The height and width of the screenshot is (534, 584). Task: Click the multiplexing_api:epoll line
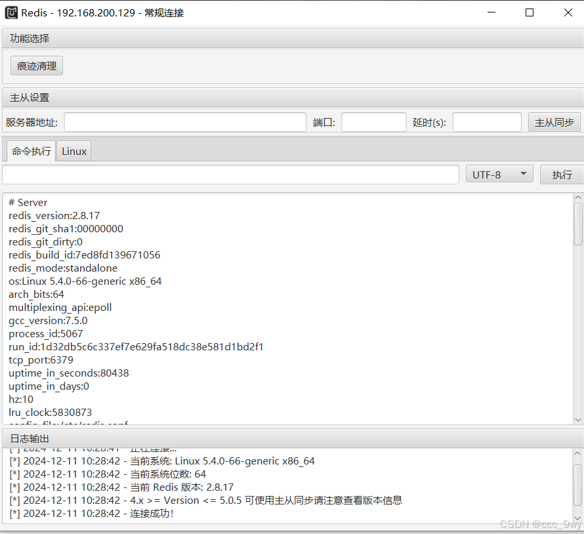coord(60,308)
